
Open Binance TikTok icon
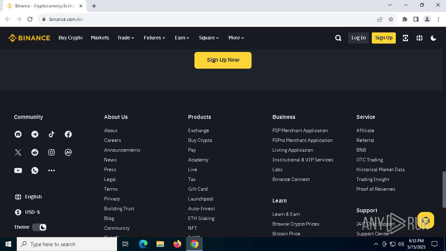(52, 134)
